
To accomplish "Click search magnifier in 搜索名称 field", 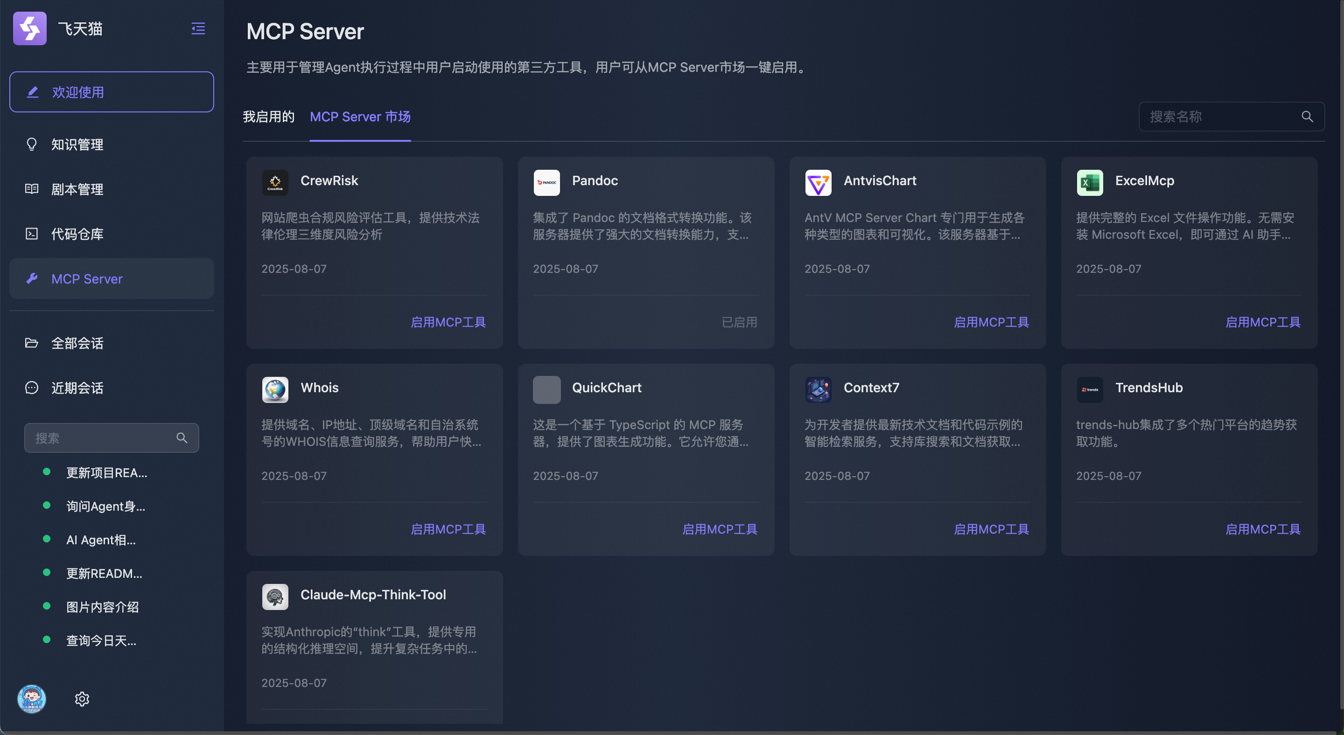I will point(1307,117).
